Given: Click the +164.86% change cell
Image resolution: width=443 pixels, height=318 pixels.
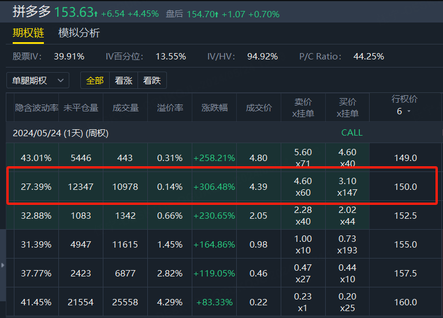Looking at the screenshot, I should 214,244.
